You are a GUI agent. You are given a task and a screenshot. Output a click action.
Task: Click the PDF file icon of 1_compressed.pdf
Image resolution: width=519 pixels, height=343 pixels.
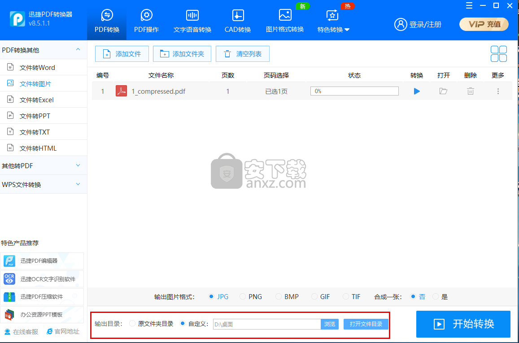pyautogui.click(x=121, y=91)
